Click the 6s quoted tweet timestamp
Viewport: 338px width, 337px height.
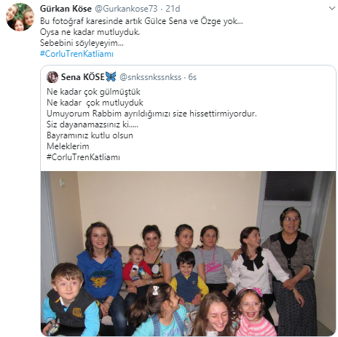click(192, 77)
